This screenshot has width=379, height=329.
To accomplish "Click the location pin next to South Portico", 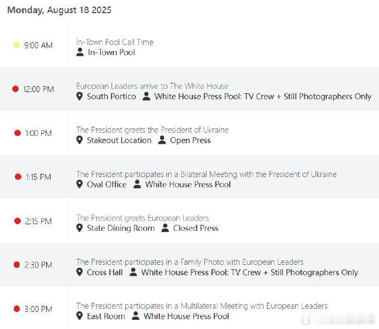I will click(79, 97).
